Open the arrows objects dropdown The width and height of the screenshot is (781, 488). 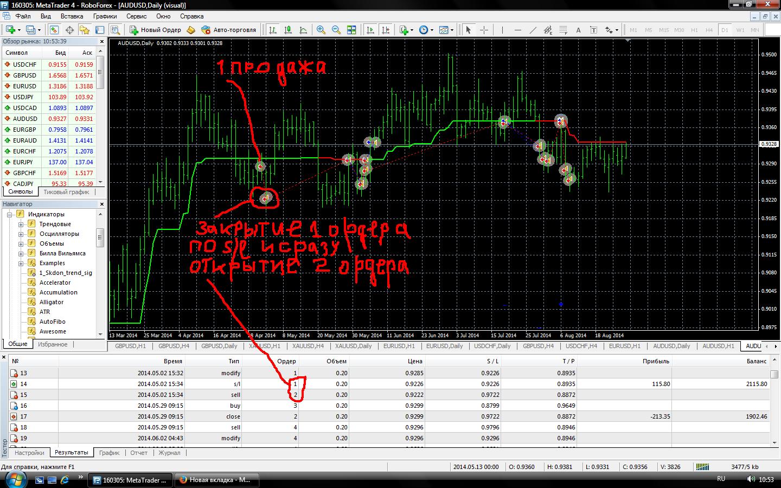(617, 30)
